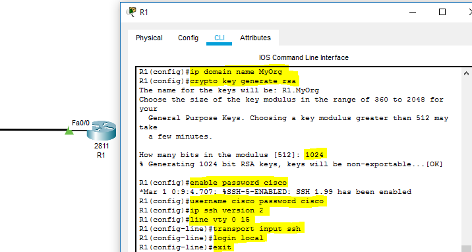Screen dimensions: 472x252
Task: Click the 'IOS Command Line Interface' heading
Action: click(304, 57)
